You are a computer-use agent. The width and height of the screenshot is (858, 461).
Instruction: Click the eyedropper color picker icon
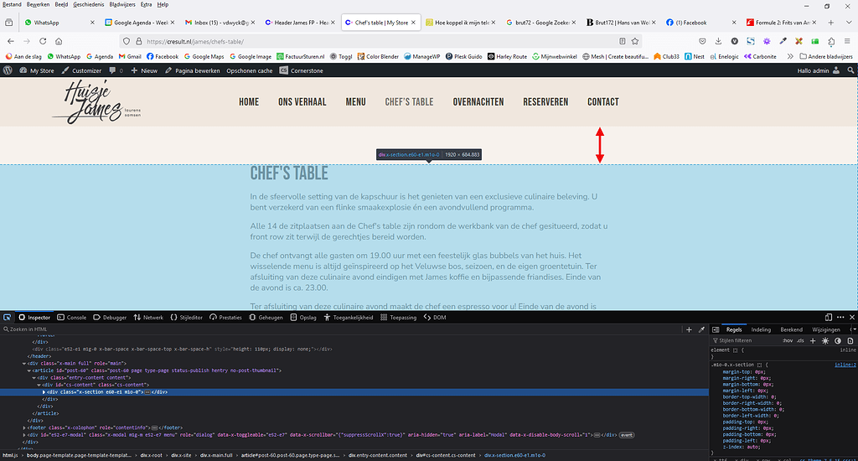pyautogui.click(x=701, y=330)
